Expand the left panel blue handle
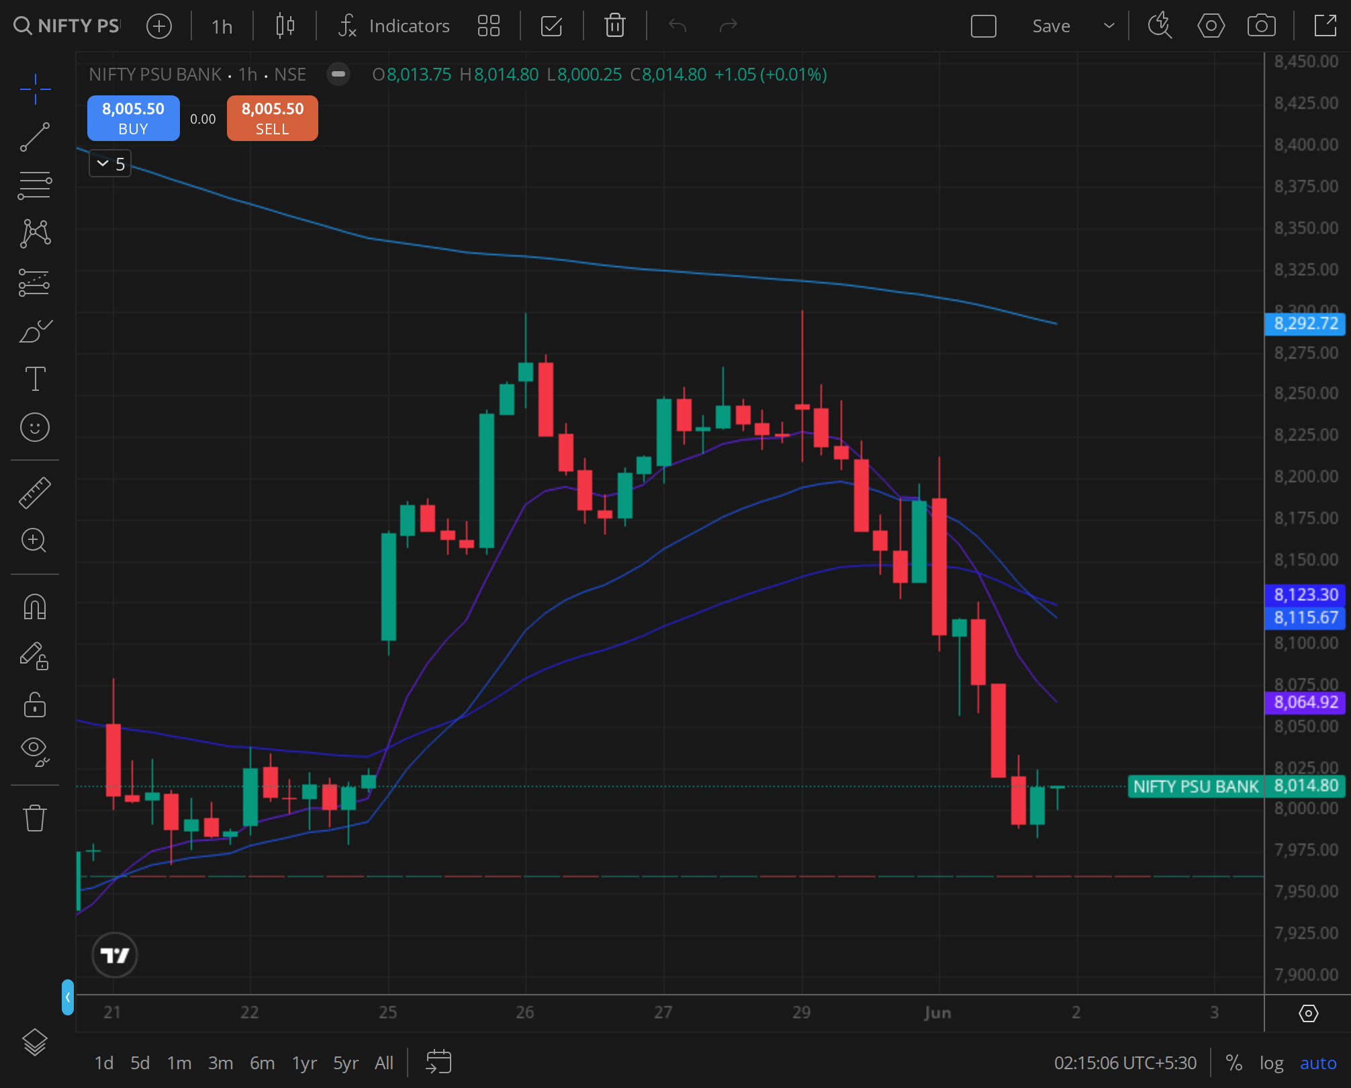 tap(68, 997)
